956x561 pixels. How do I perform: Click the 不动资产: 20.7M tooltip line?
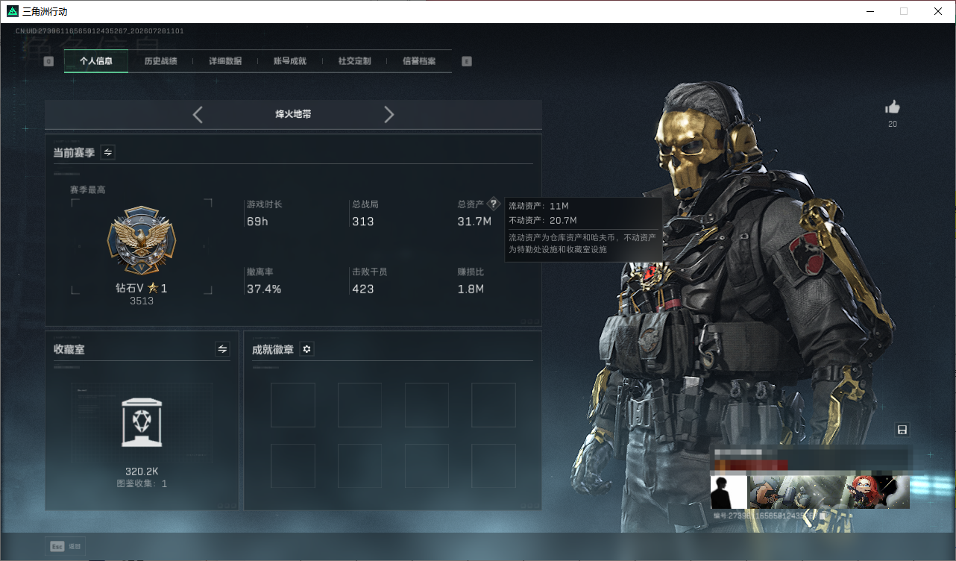tap(543, 221)
